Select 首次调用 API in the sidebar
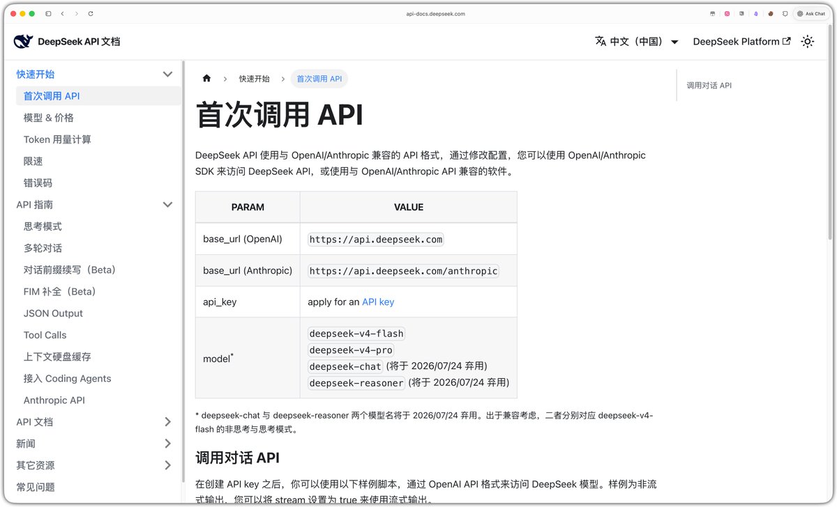This screenshot has height=507, width=837. [x=98, y=96]
